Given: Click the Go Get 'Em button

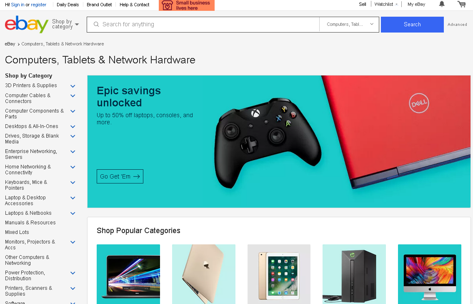Looking at the screenshot, I should pyautogui.click(x=120, y=176).
